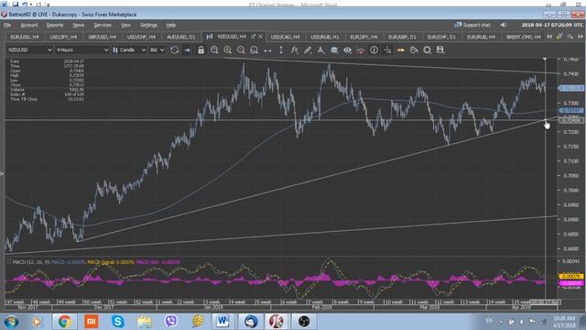
Task: Switch to the EUR/GBP, D1 tab
Action: (402, 37)
